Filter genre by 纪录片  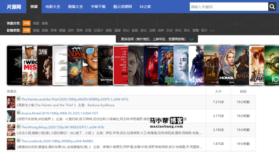tap(99, 31)
